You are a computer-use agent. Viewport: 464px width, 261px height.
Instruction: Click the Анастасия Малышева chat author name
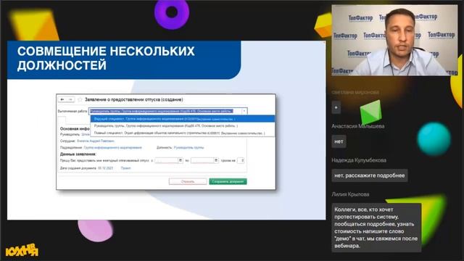point(358,126)
